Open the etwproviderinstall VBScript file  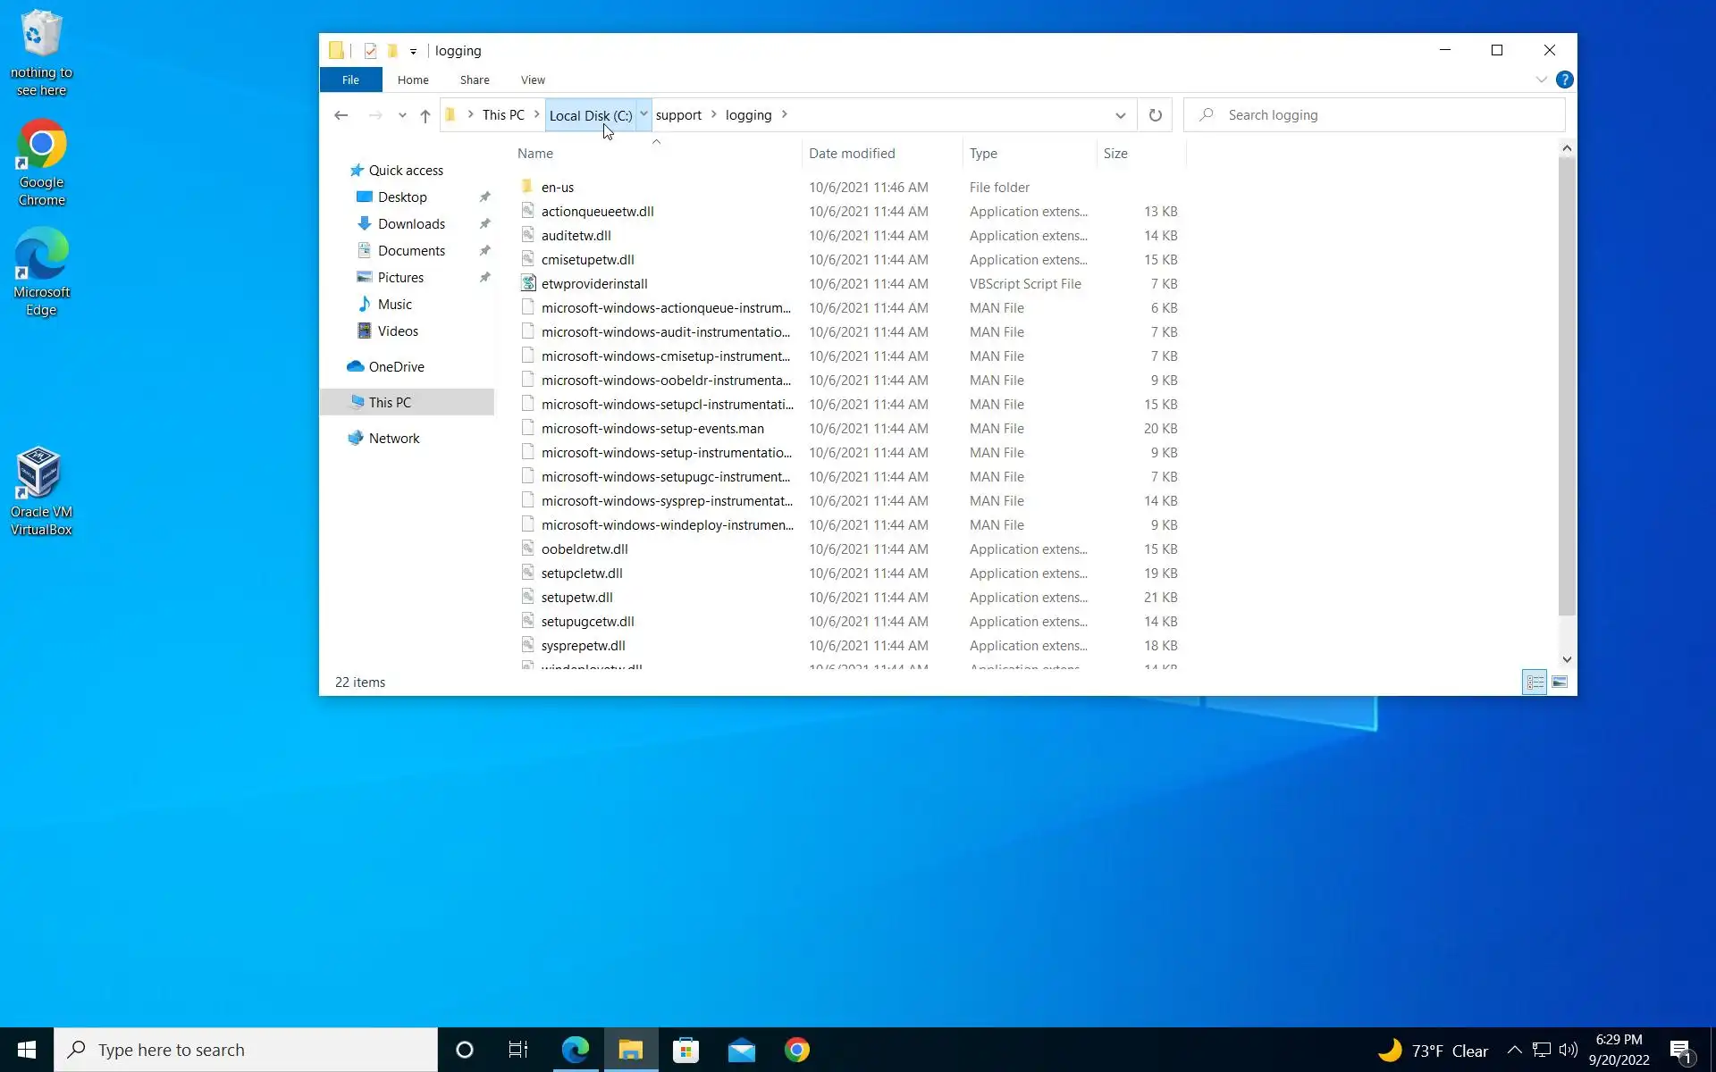[594, 284]
